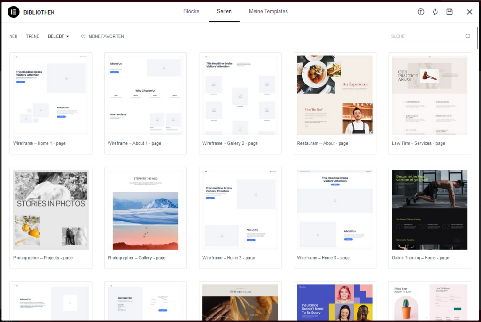Click the save template disk icon
Viewport: 481px width, 322px height.
pos(450,12)
